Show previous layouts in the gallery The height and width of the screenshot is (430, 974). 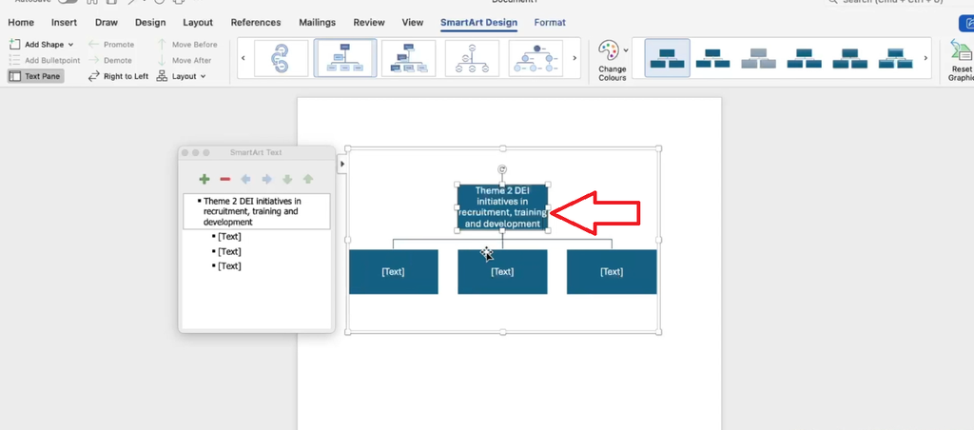pyautogui.click(x=243, y=58)
